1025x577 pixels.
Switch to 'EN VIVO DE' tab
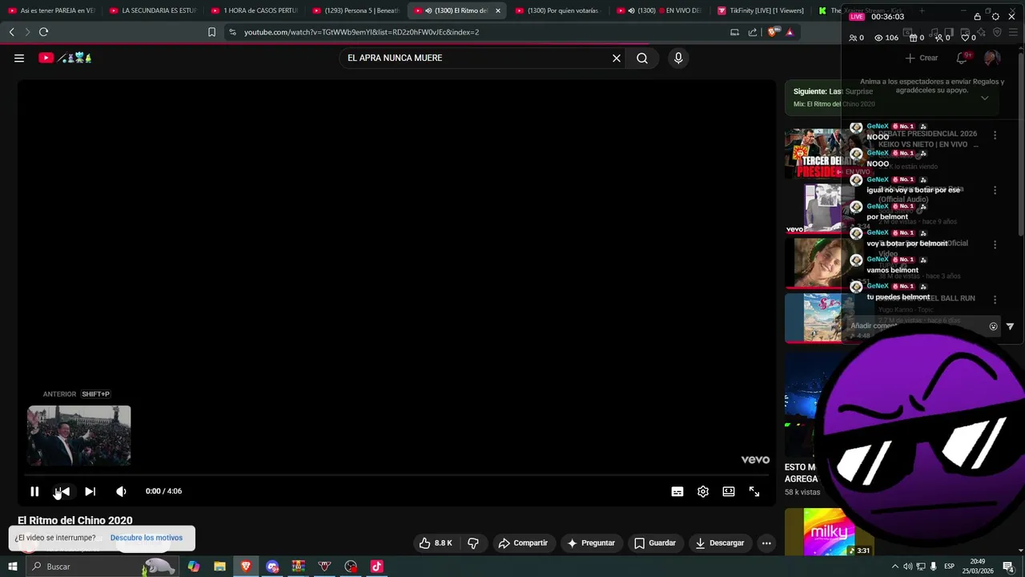pyautogui.click(x=661, y=10)
